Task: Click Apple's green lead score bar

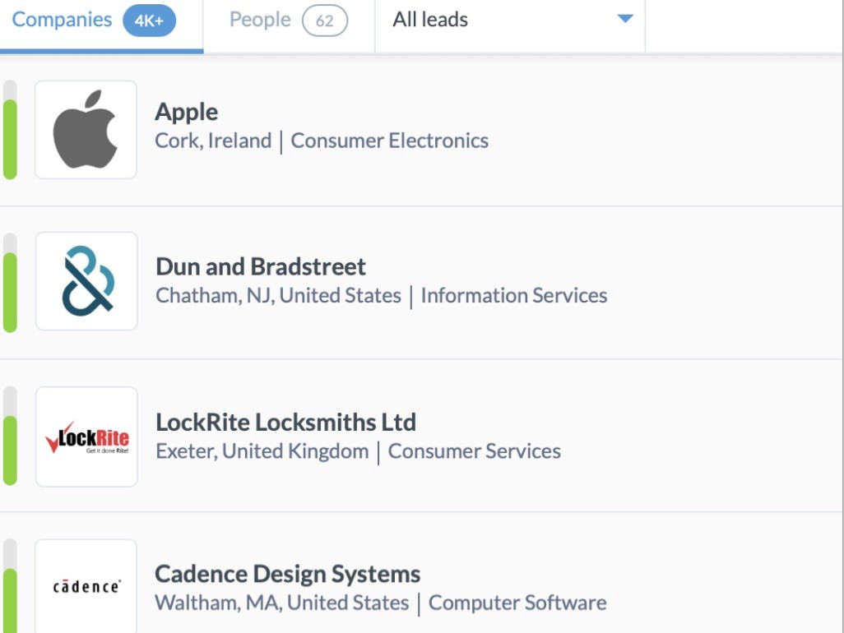Action: [x=10, y=138]
